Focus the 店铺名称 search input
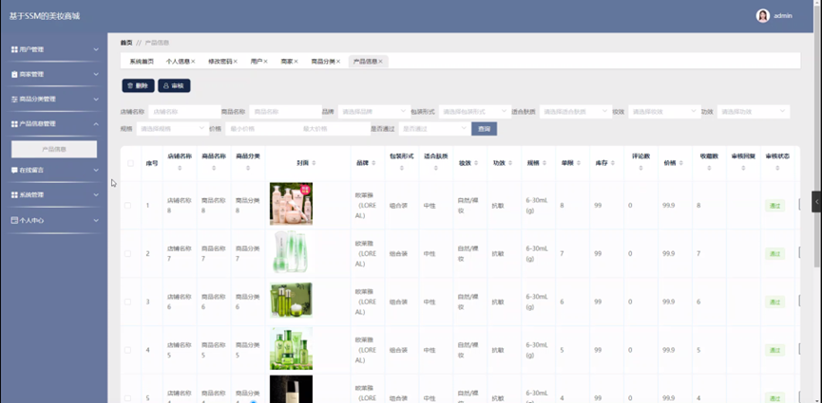822x403 pixels. (184, 112)
